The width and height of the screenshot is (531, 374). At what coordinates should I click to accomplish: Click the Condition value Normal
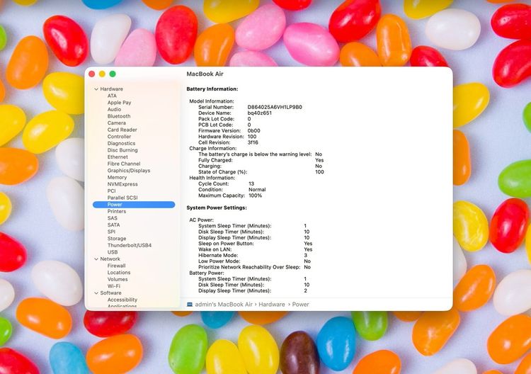pos(257,190)
